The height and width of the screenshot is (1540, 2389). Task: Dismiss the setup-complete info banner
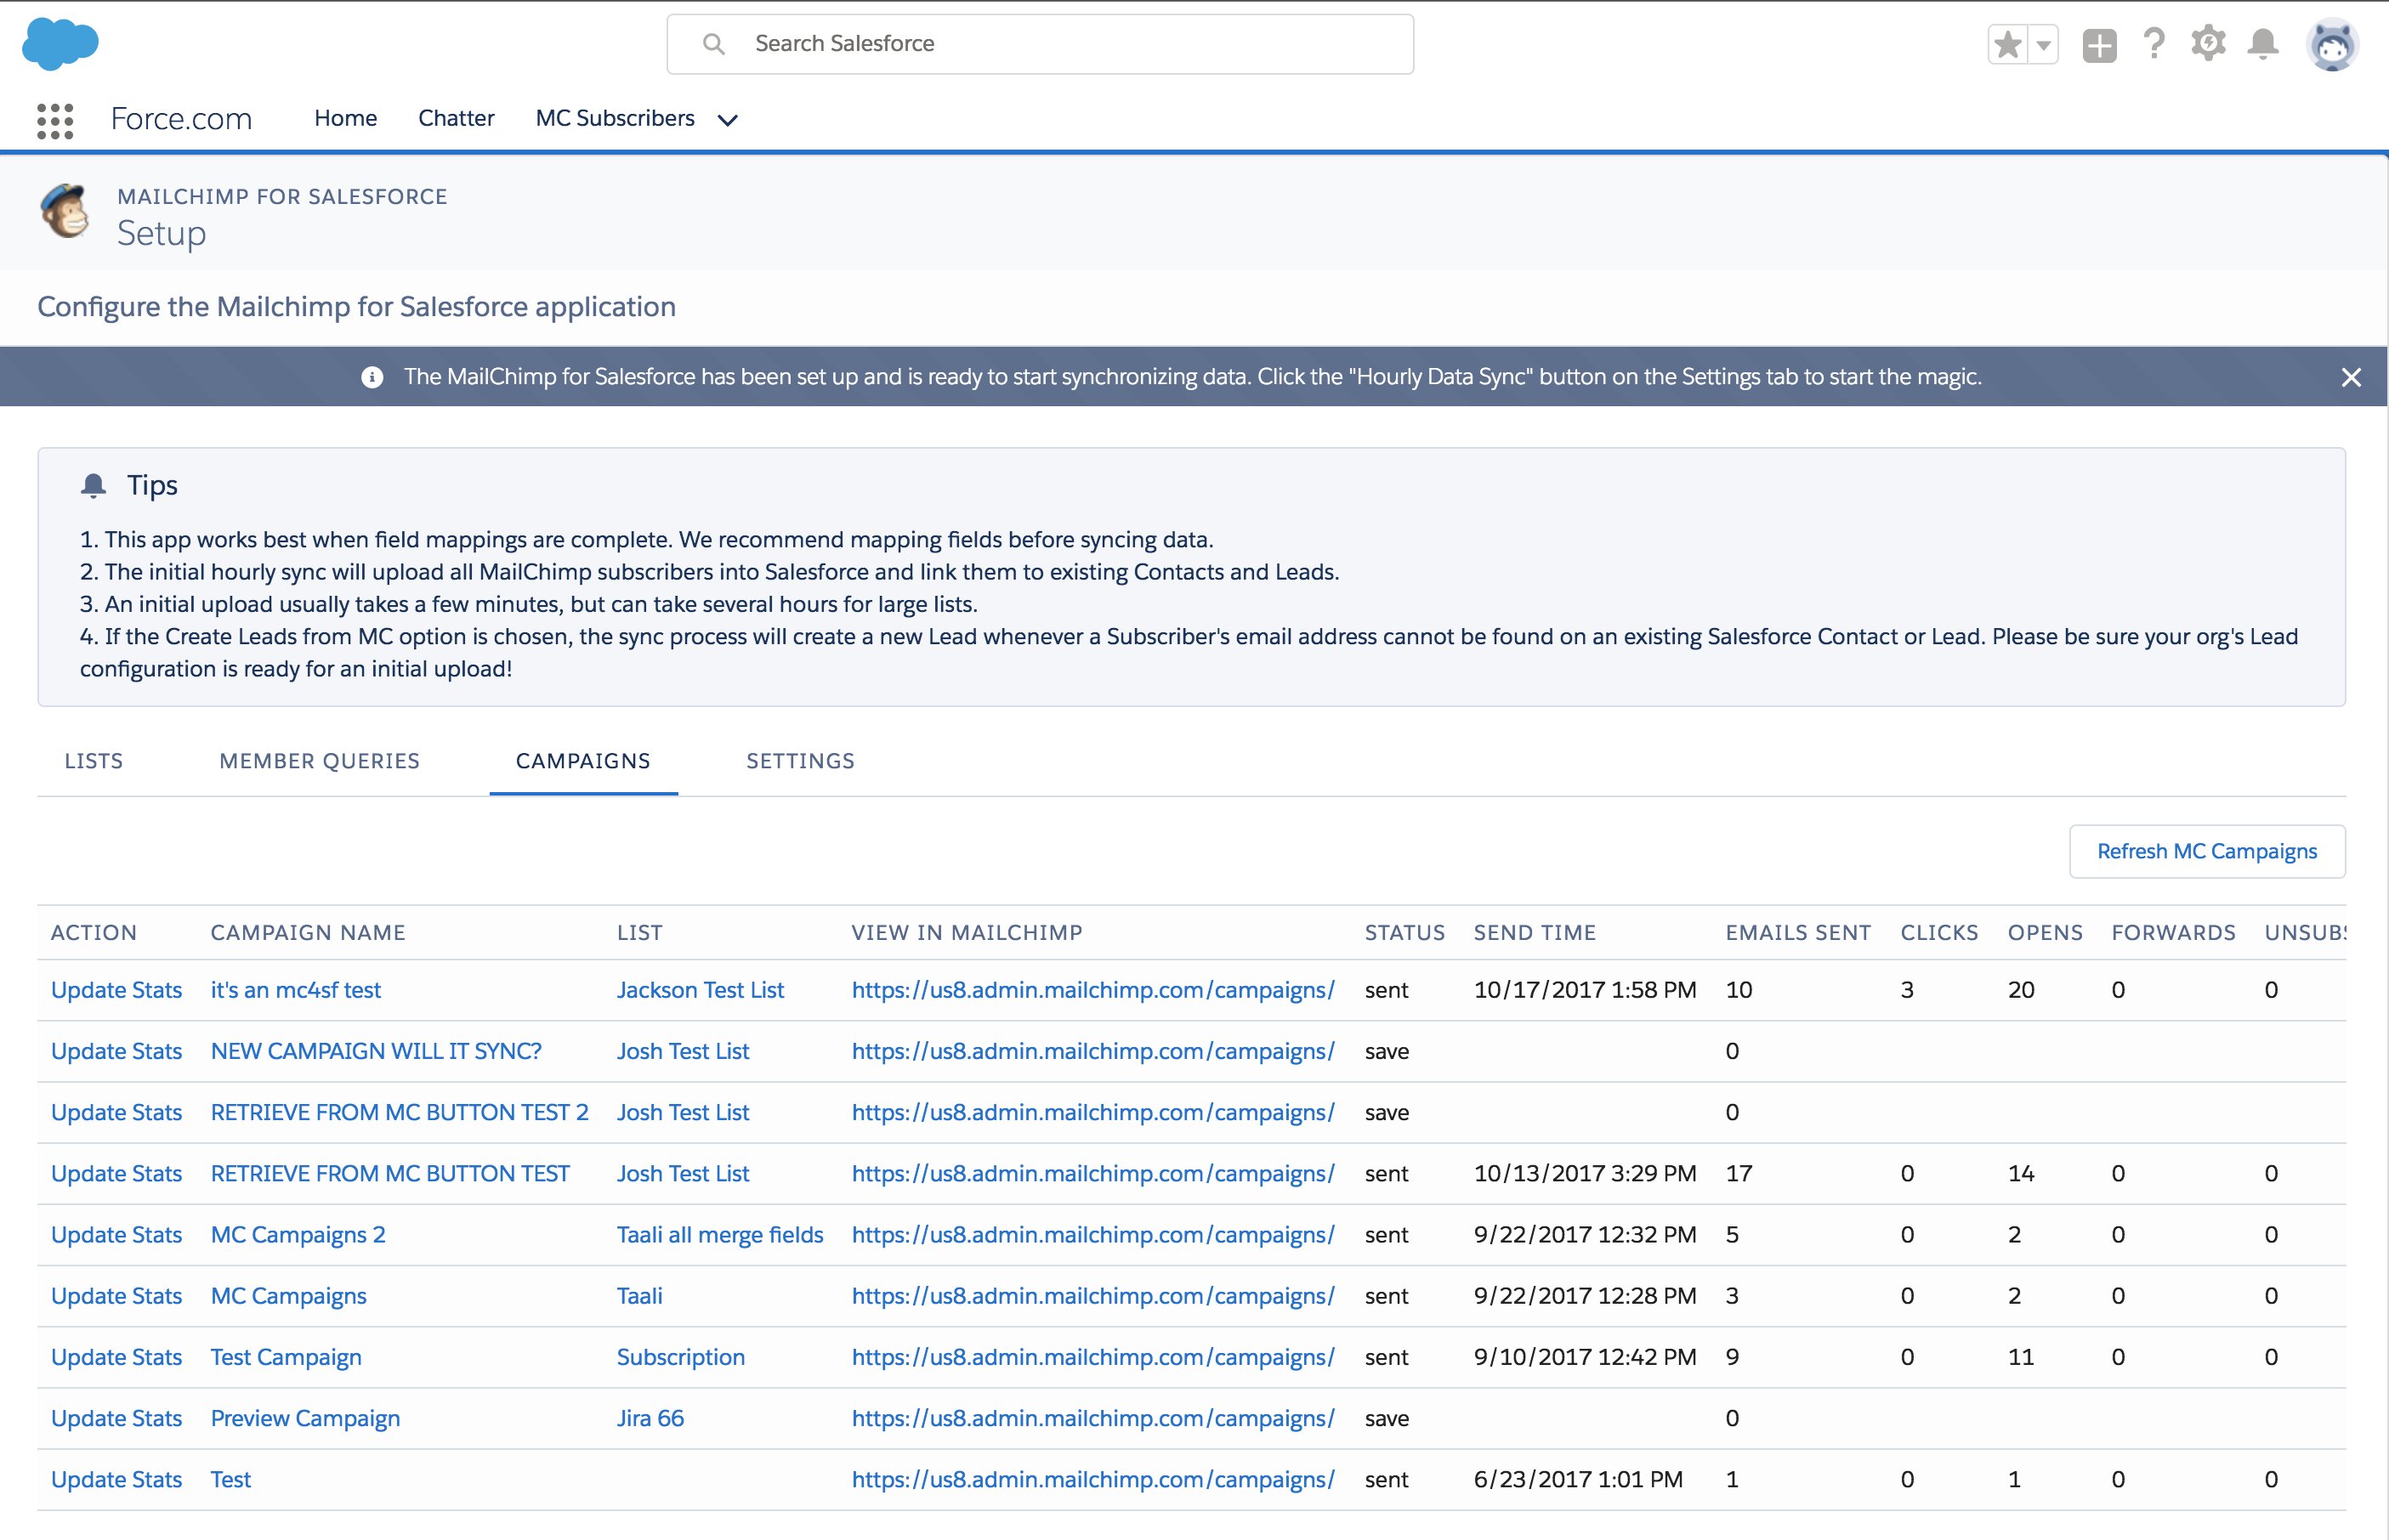2351,377
